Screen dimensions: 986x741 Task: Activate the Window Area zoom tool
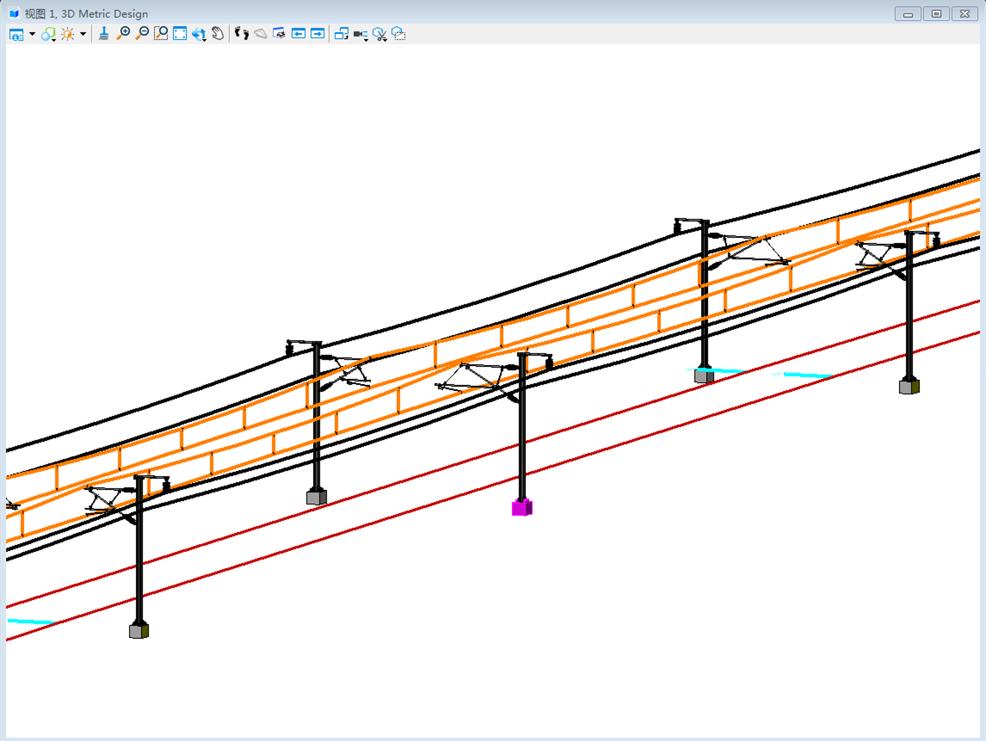[161, 34]
